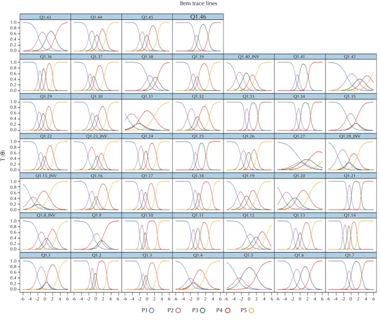Select the Q1.44 panel header
The height and width of the screenshot is (320, 380).
[x=96, y=17]
